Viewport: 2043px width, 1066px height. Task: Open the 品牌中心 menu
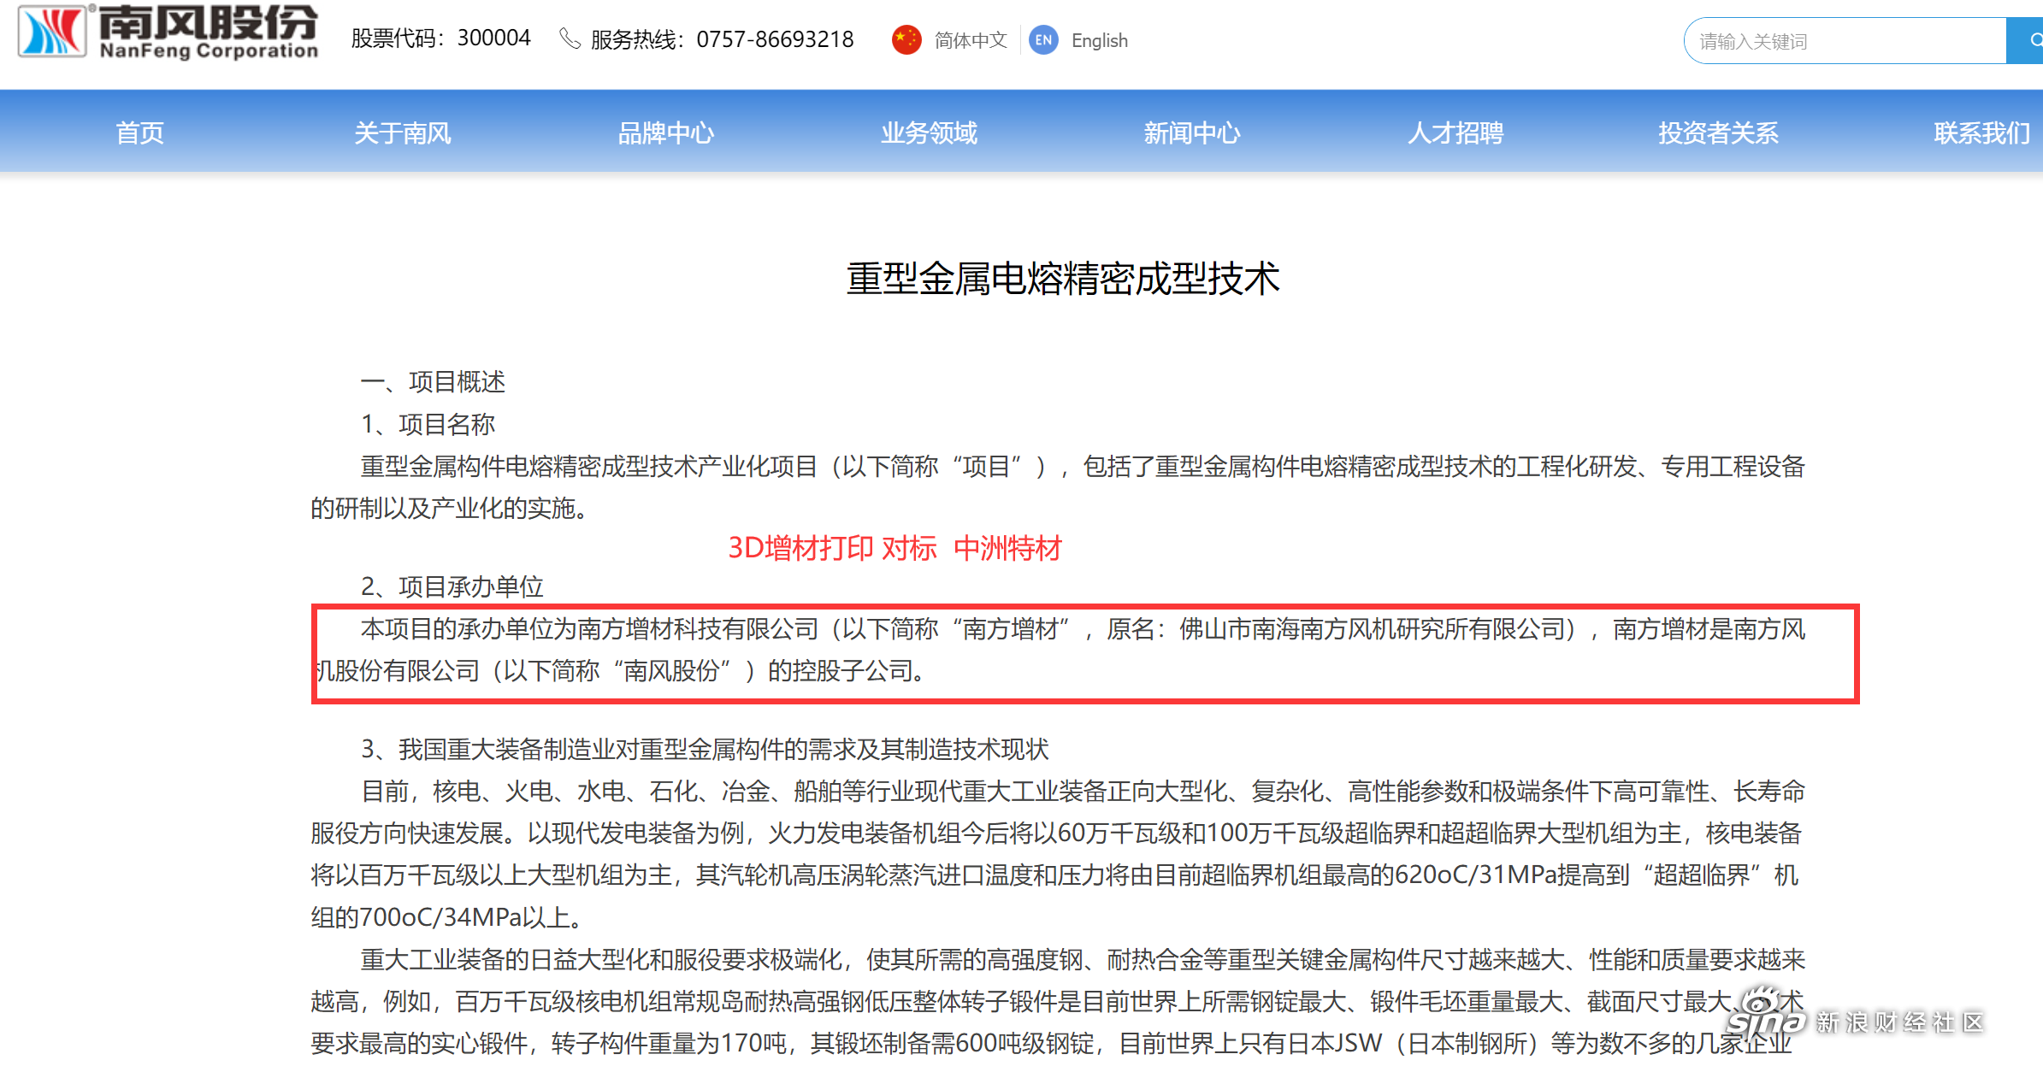coord(666,133)
